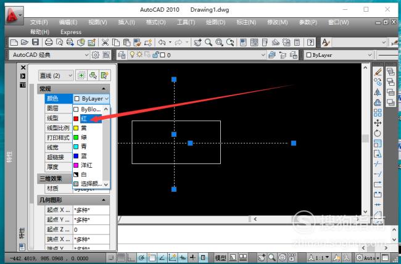Open the 格式(O) menu
Image resolution: width=401 pixels, height=264 pixels.
[155, 22]
